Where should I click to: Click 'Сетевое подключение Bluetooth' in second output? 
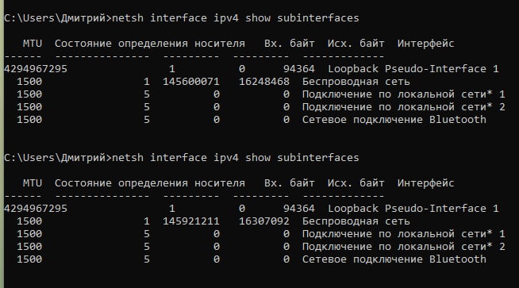click(394, 259)
